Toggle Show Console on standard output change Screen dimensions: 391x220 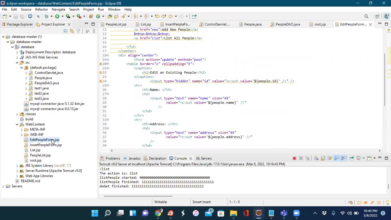(336, 158)
